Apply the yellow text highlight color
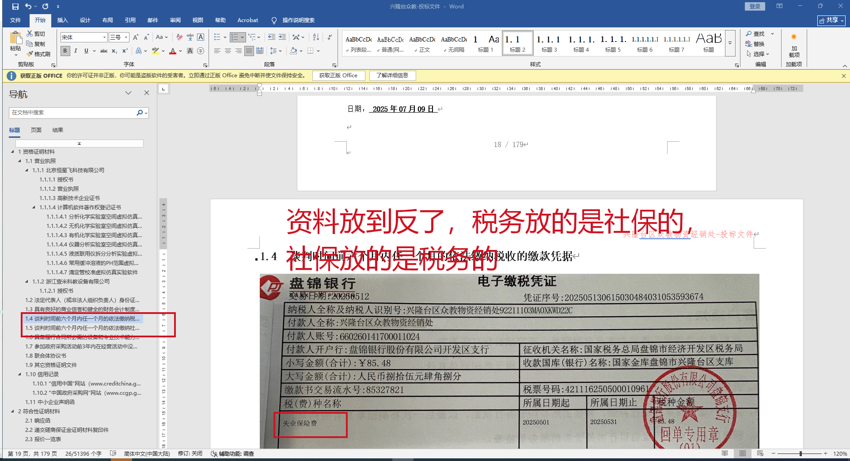 (x=155, y=51)
